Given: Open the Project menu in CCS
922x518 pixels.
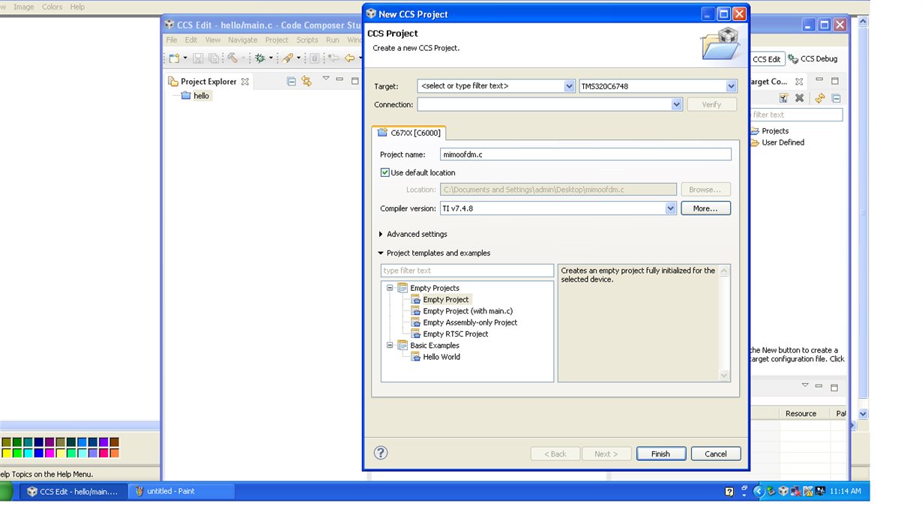Looking at the screenshot, I should (x=277, y=40).
